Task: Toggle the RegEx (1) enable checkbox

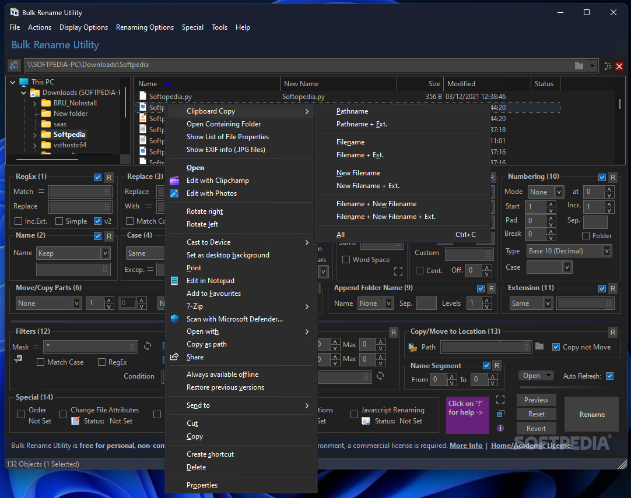Action: coord(97,177)
